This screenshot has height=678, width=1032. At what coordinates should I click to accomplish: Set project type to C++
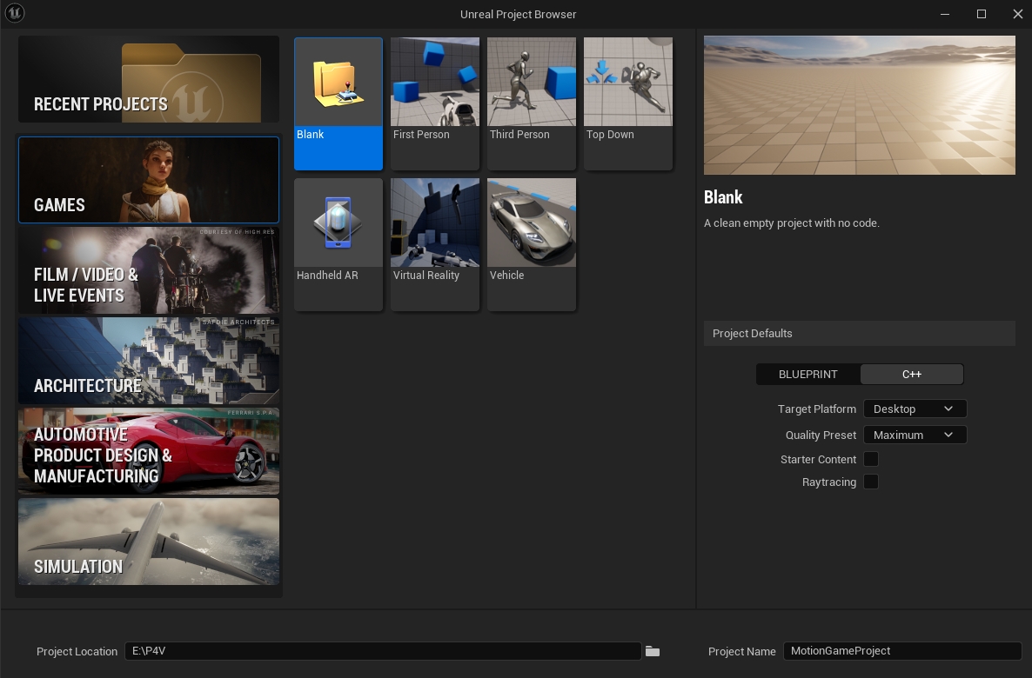click(x=911, y=375)
